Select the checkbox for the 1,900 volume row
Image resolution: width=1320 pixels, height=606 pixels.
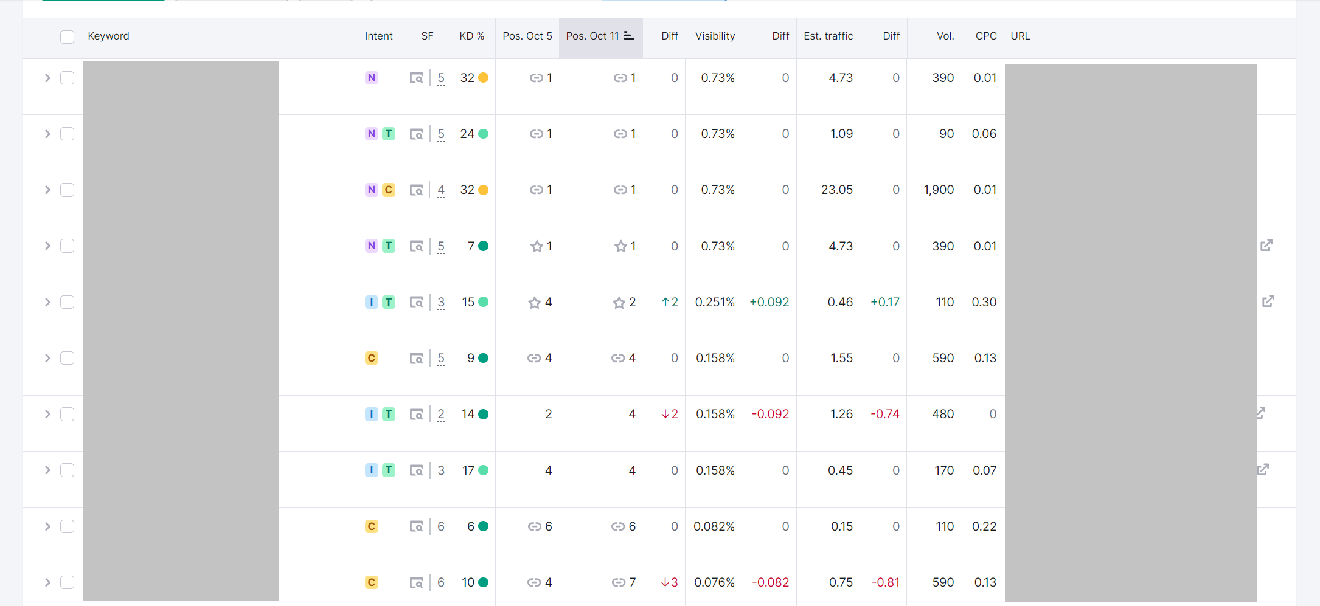coord(68,190)
